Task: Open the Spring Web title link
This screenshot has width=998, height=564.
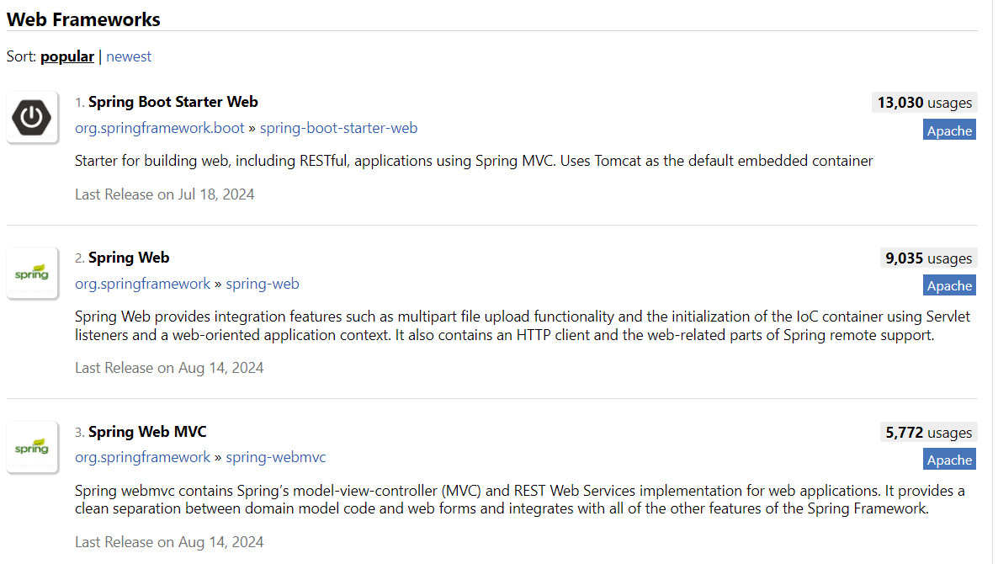Action: click(x=129, y=258)
